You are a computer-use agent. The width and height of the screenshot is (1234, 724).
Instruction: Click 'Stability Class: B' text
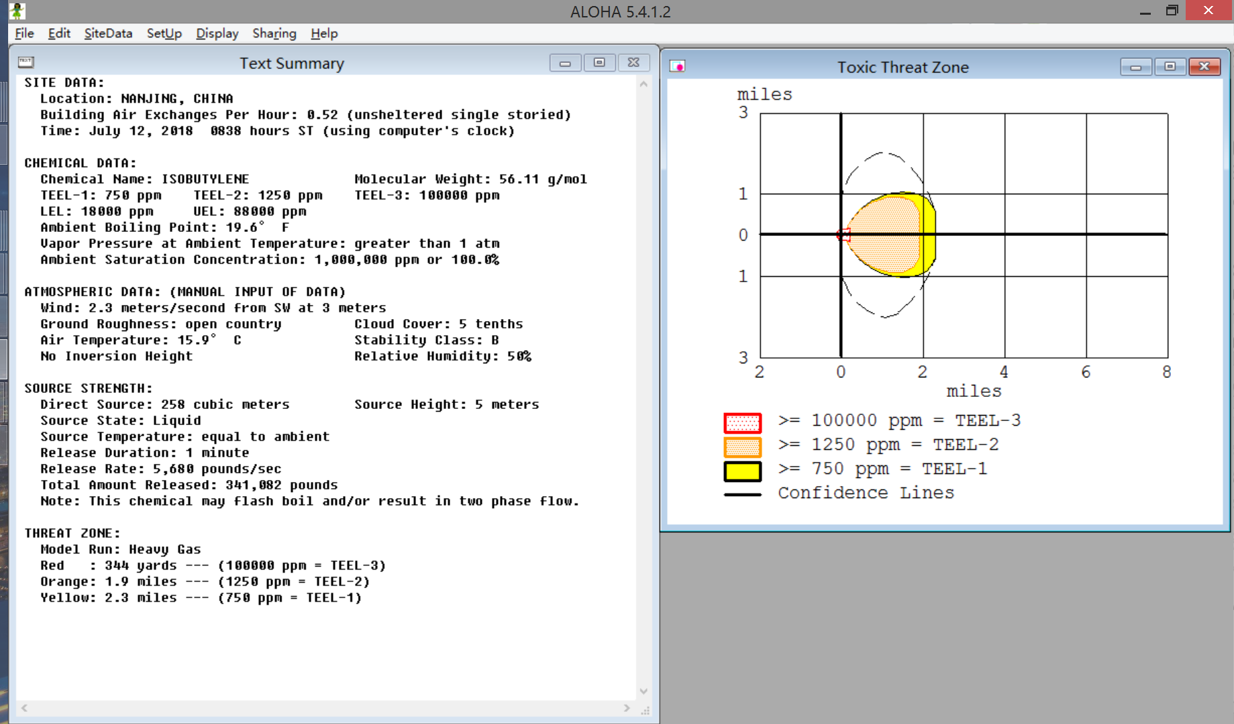[x=427, y=340]
